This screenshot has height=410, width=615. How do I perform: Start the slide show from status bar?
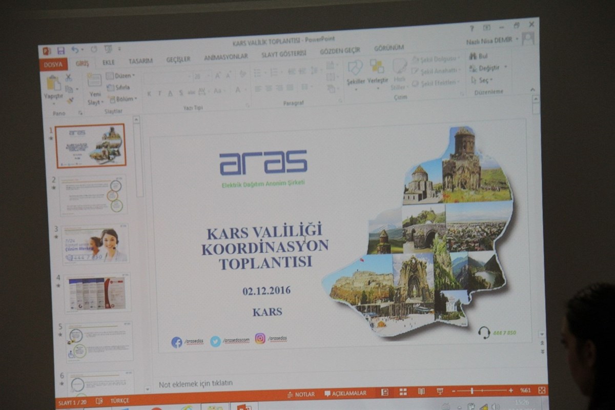pyautogui.click(x=440, y=392)
